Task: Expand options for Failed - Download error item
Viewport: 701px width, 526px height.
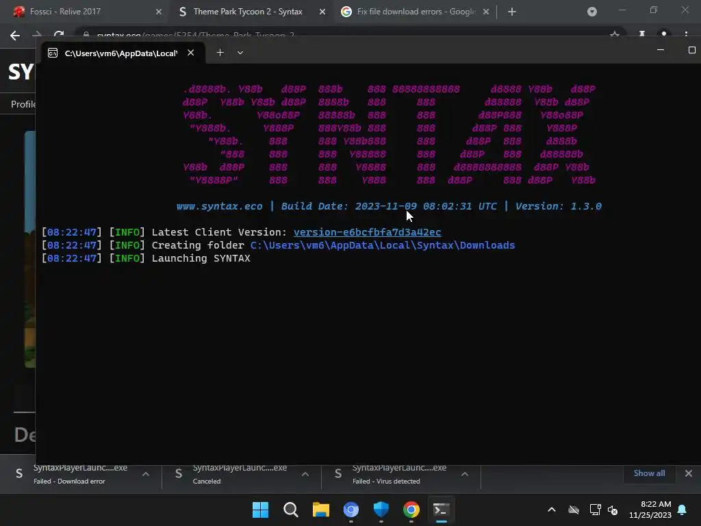Action: pos(146,474)
